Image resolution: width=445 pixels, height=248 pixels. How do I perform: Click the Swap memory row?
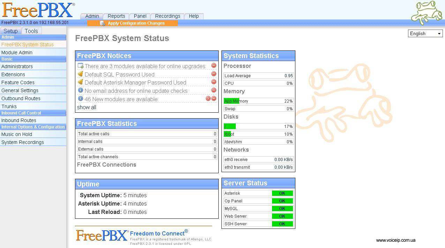(258, 109)
